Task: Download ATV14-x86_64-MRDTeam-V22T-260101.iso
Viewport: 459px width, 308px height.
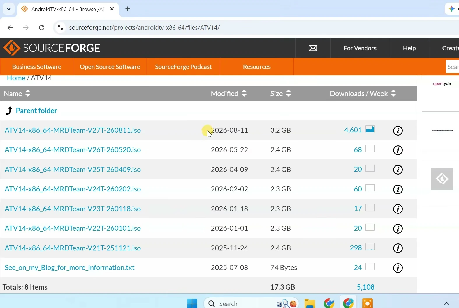Action: click(x=73, y=228)
